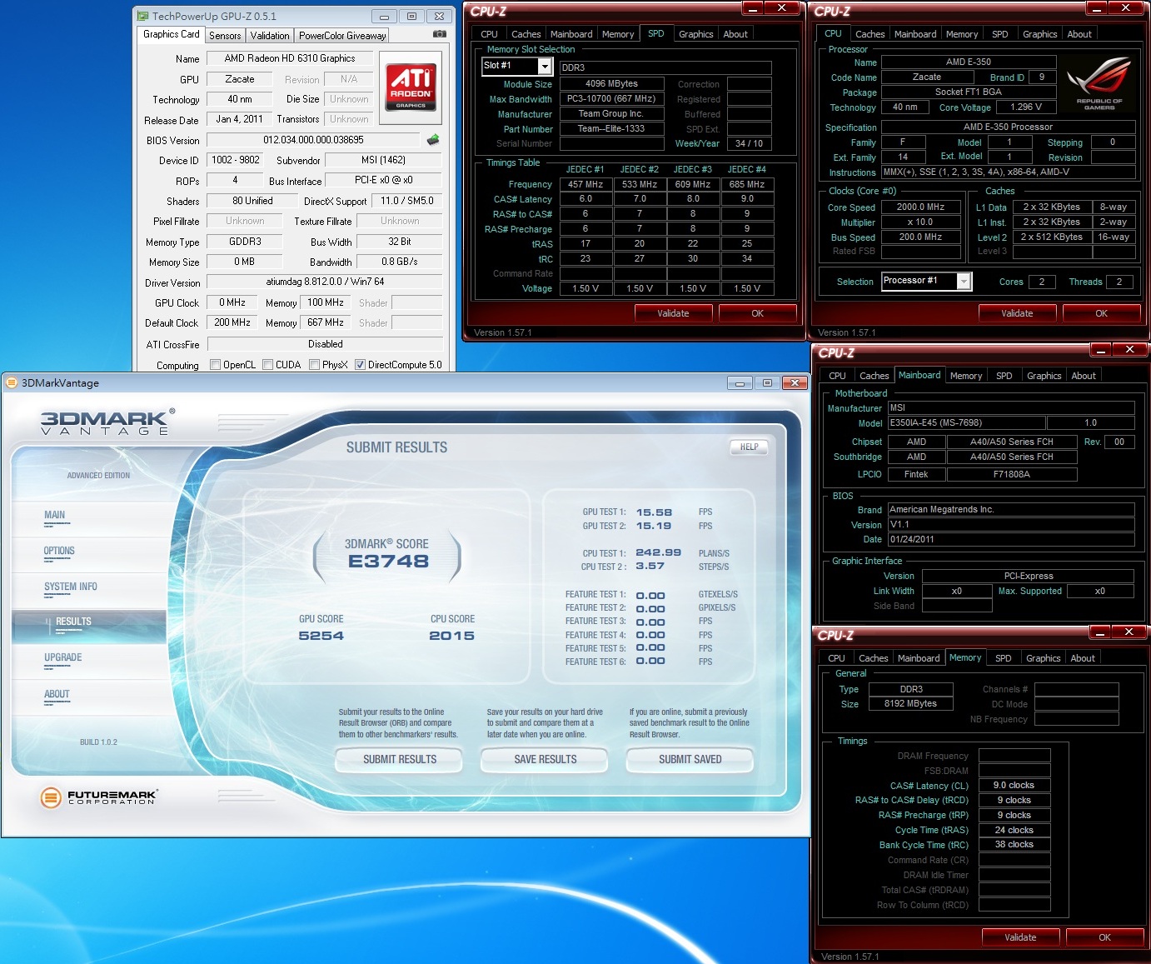
Task: Click the E3748 3DMark score
Action: pos(388,561)
